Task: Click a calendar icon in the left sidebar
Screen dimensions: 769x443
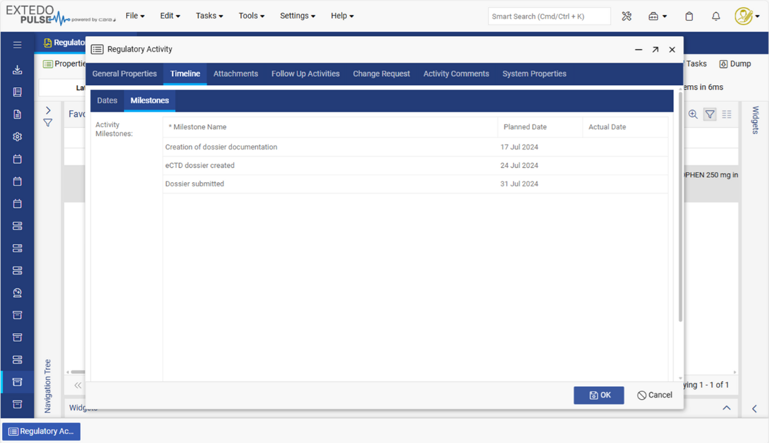Action: [17, 158]
